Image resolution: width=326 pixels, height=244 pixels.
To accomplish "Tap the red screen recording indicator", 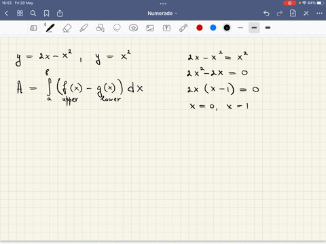I will [290, 3].
